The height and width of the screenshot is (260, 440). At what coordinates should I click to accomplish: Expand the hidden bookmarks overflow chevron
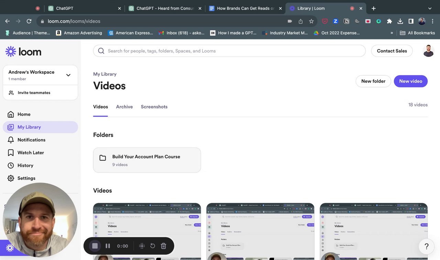coord(392,33)
